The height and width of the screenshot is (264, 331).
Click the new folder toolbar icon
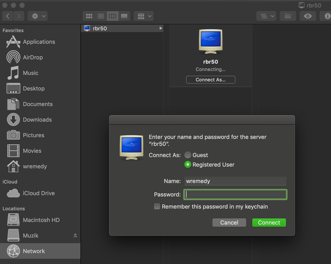tap(288, 16)
